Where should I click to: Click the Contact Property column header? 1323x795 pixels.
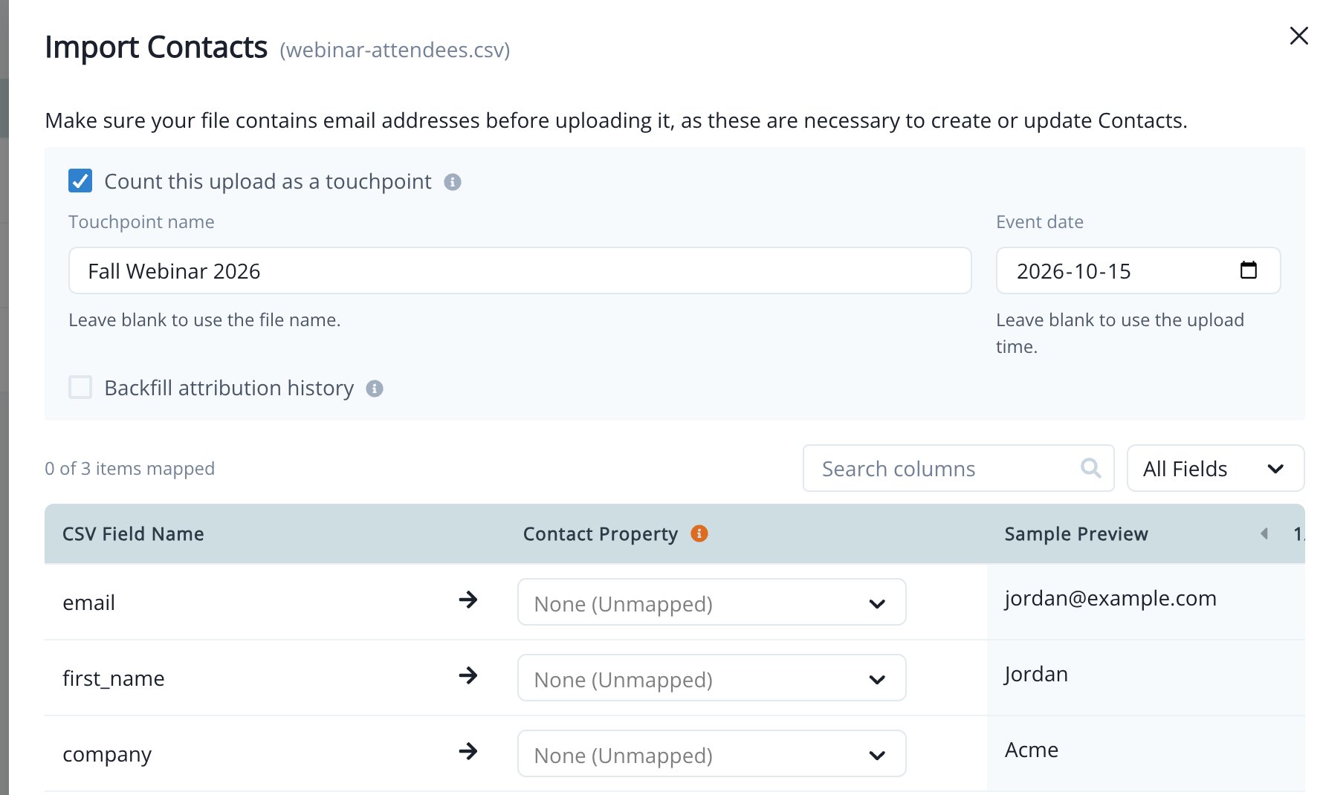[x=601, y=534]
